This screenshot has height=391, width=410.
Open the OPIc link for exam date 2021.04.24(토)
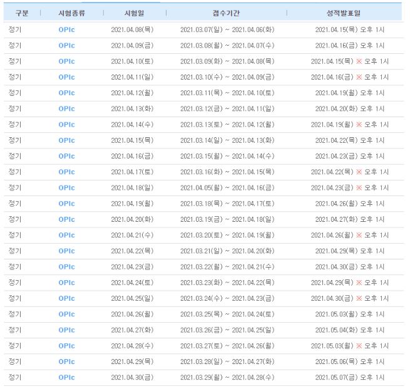pos(66,283)
